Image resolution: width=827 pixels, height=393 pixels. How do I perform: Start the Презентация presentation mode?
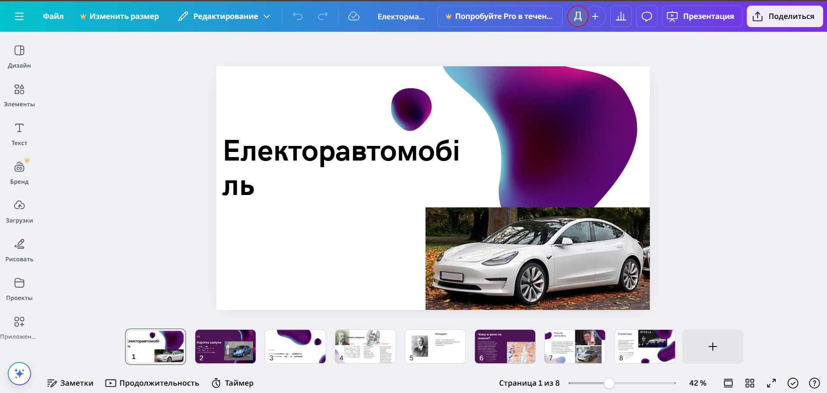tap(702, 16)
